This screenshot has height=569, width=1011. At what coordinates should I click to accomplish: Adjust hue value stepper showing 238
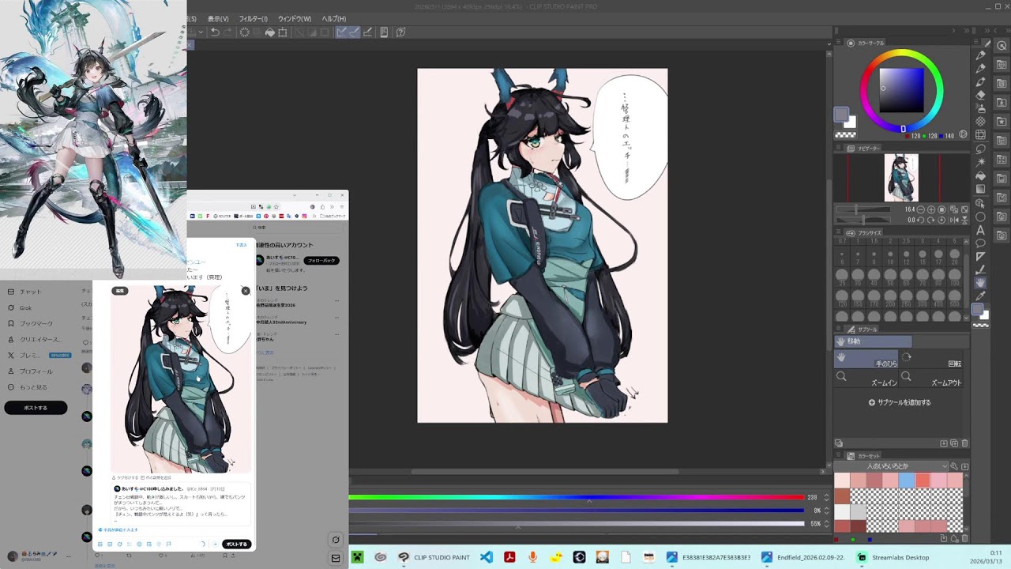[826, 497]
